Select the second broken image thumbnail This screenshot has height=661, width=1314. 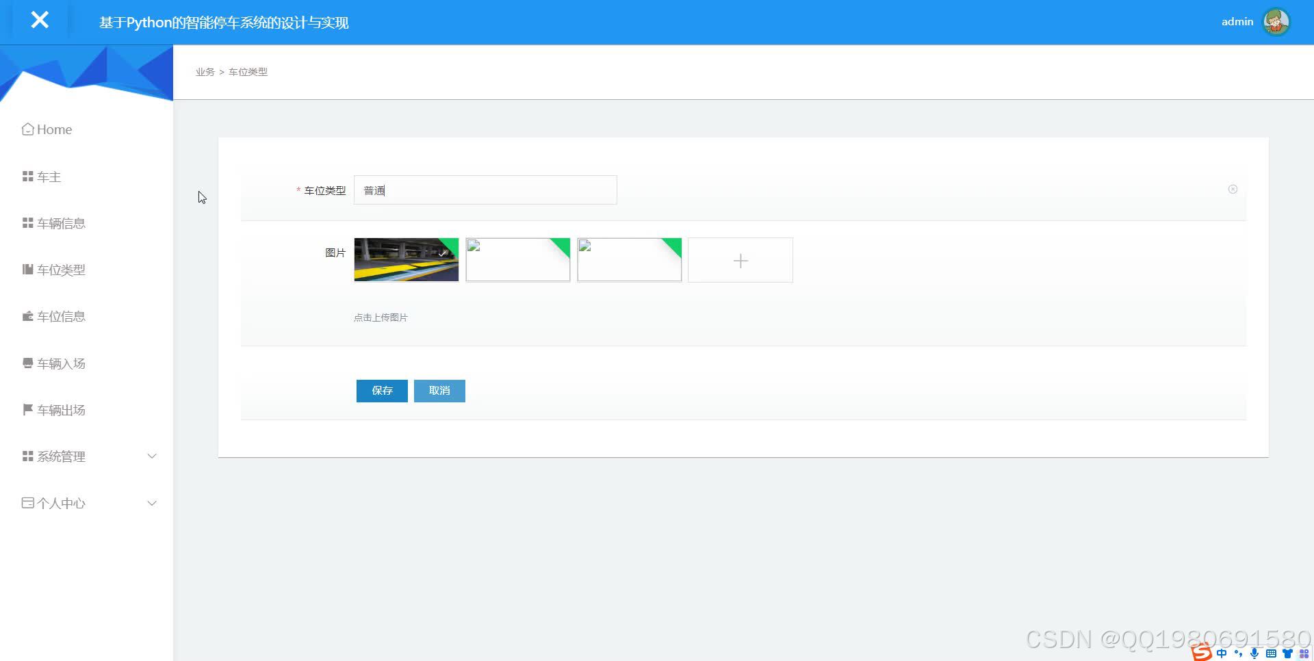[x=518, y=259]
